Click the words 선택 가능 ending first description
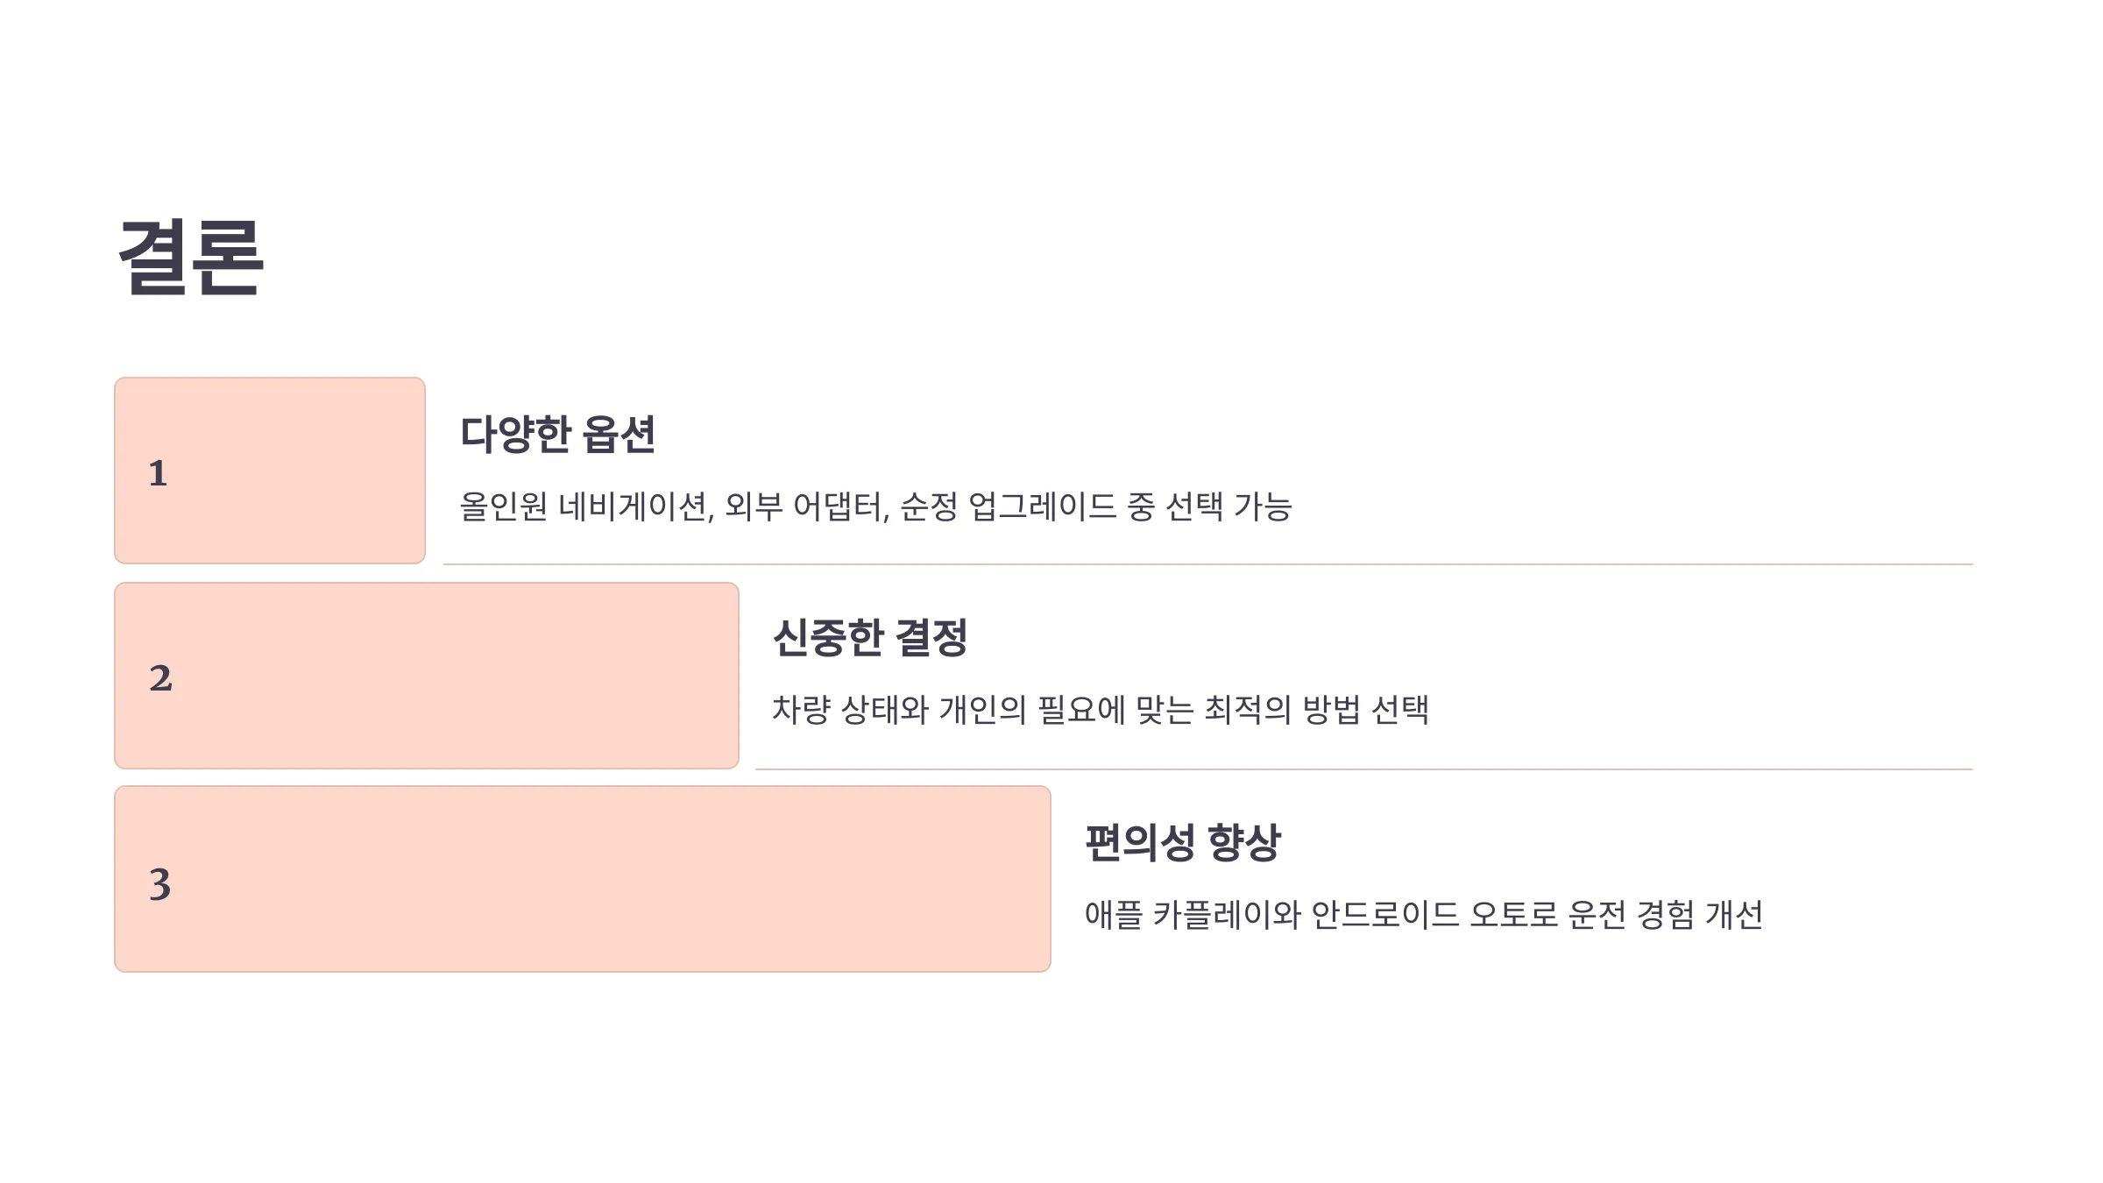Screen dimensions: 2103x1183 coord(1229,506)
